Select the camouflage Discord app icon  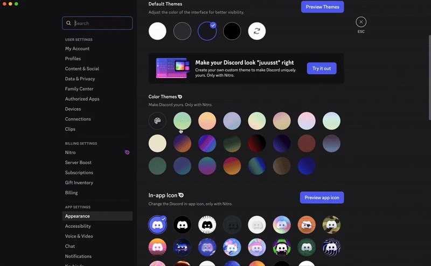click(331, 225)
